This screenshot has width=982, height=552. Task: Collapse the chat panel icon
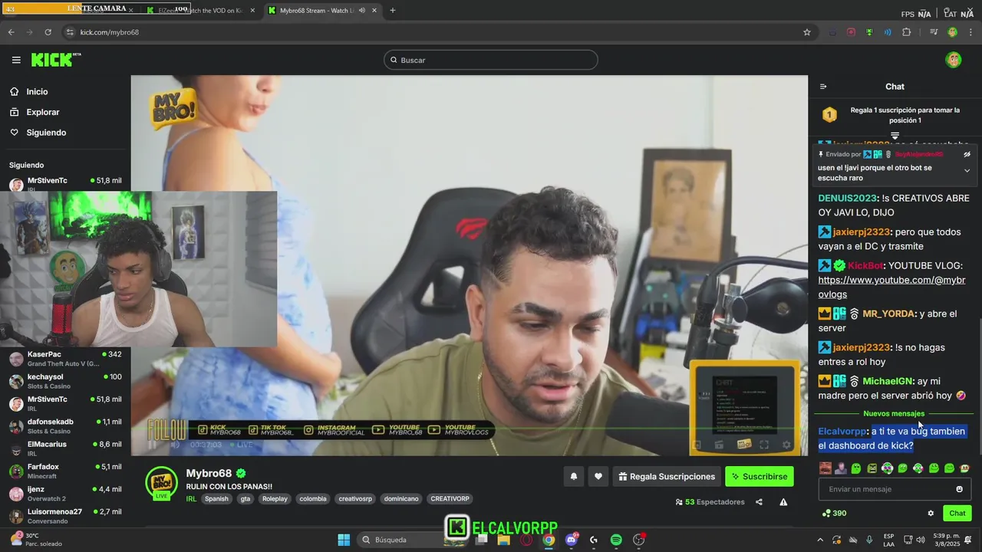(823, 87)
